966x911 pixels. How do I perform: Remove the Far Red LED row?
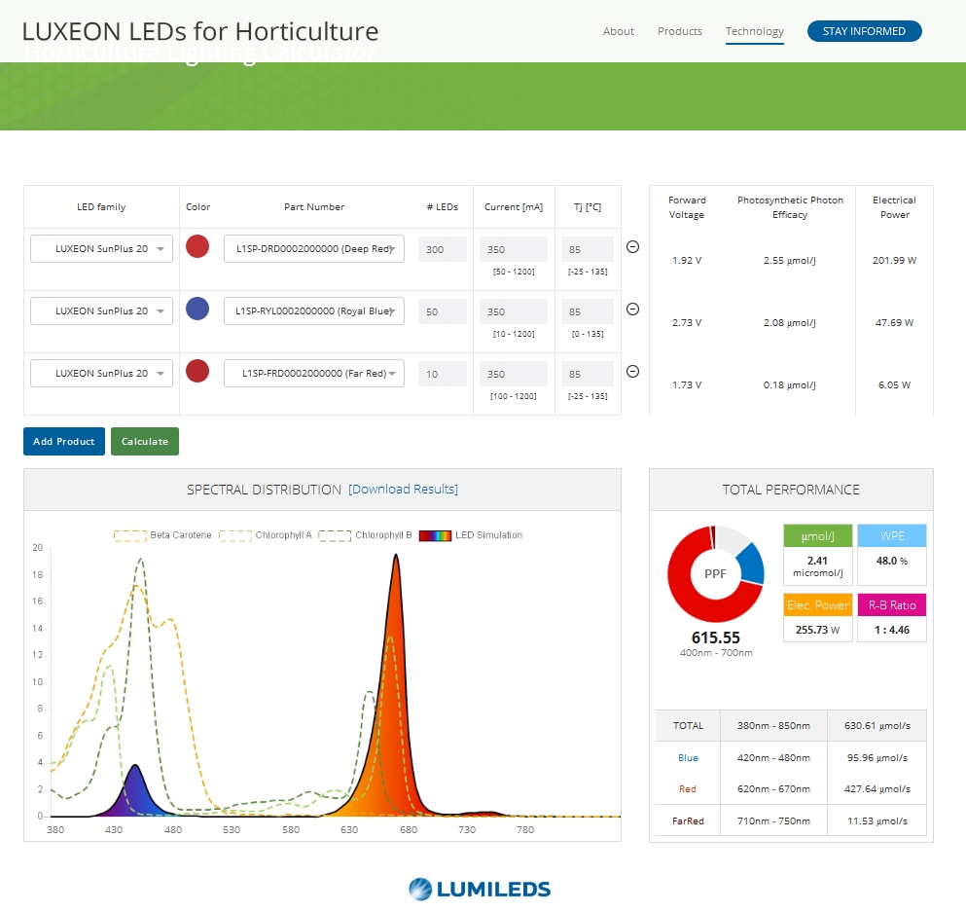(x=632, y=371)
